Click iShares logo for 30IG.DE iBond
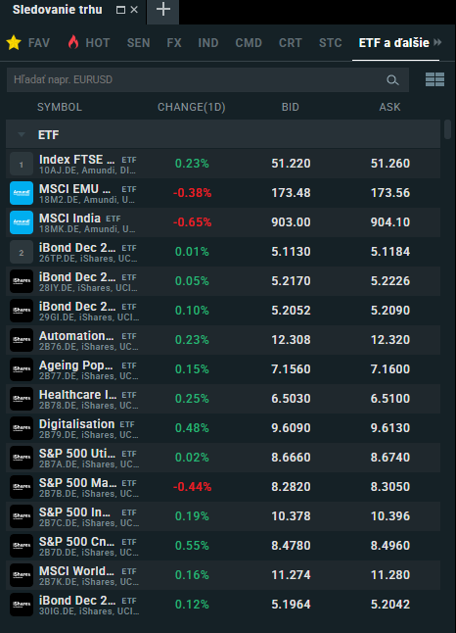Image resolution: width=456 pixels, height=633 pixels. point(22,605)
